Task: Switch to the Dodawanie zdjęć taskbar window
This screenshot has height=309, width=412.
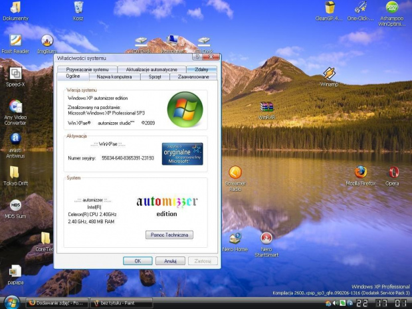Action: point(57,303)
